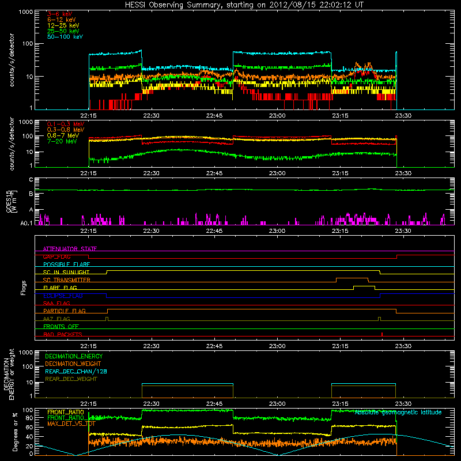Click the HESSI Observing Summary title text
The width and height of the screenshot is (461, 461).
[244, 5]
